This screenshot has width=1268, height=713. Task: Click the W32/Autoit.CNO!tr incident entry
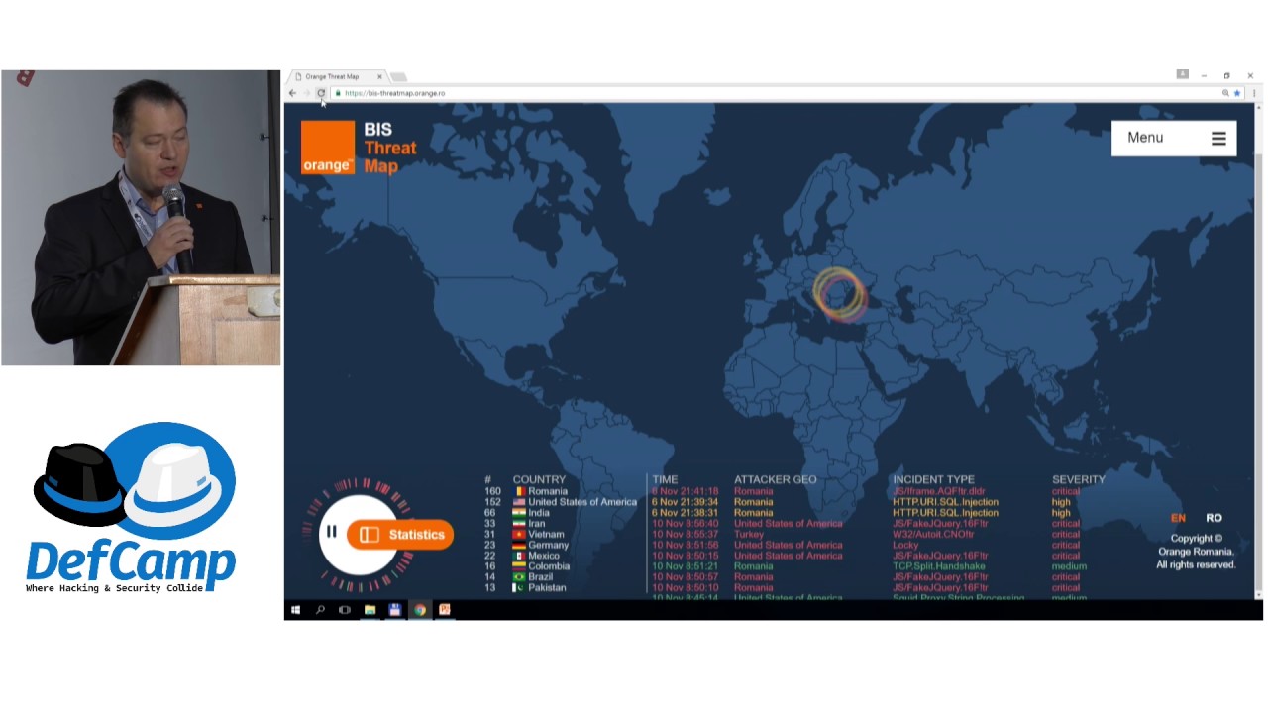[933, 535]
